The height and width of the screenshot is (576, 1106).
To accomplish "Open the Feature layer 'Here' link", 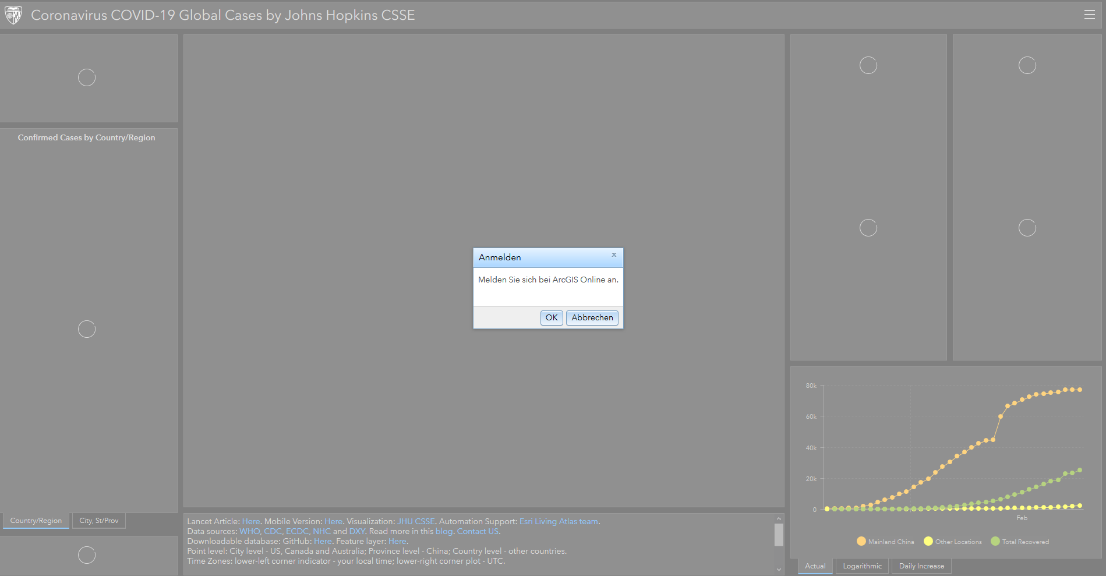I will click(397, 541).
